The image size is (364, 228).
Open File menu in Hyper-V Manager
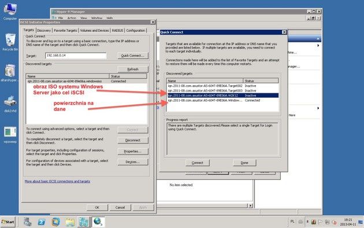[61, 18]
